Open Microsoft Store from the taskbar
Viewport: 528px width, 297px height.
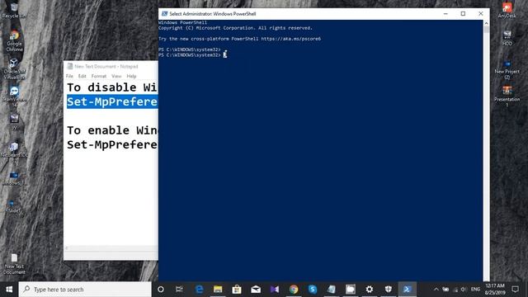point(237,290)
